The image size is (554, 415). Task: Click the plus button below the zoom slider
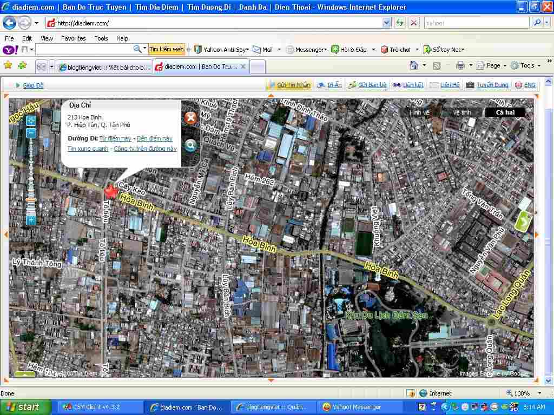tap(31, 220)
